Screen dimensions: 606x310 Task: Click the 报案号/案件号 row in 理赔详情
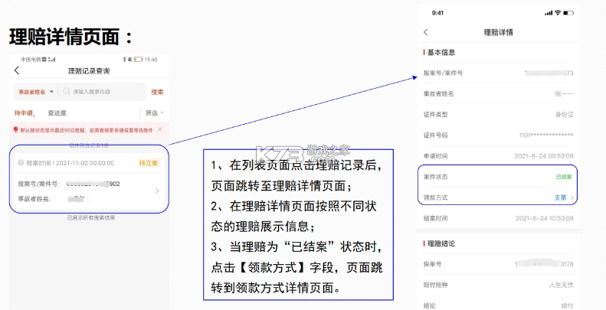pyautogui.click(x=499, y=73)
